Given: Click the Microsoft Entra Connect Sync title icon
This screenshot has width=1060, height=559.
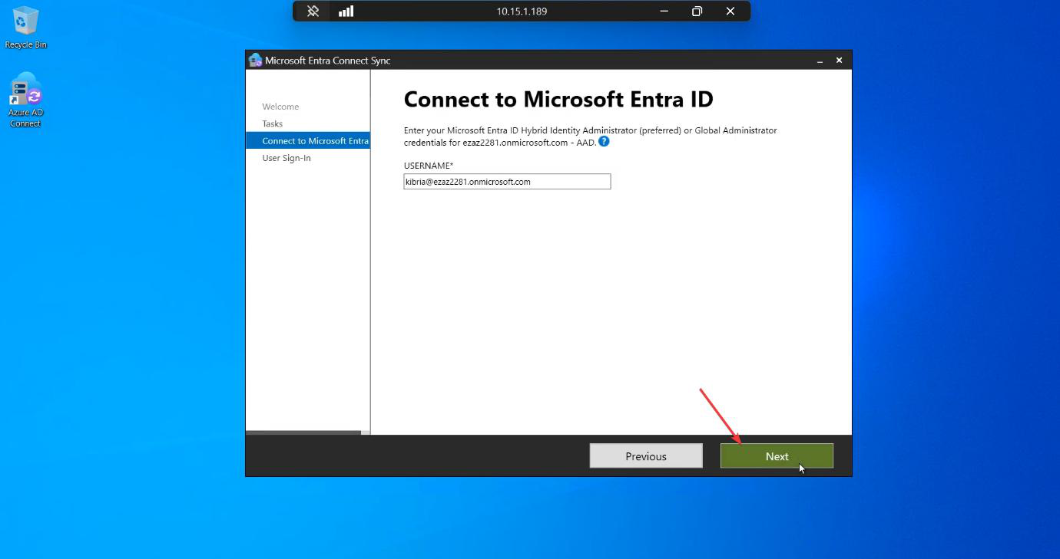Looking at the screenshot, I should 255,61.
